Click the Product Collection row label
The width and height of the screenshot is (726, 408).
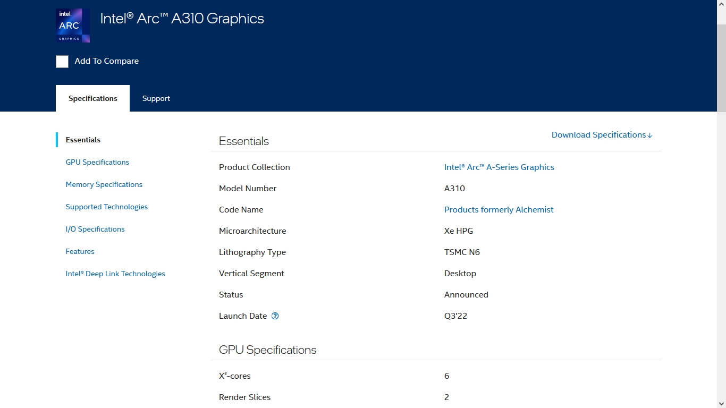tap(255, 167)
